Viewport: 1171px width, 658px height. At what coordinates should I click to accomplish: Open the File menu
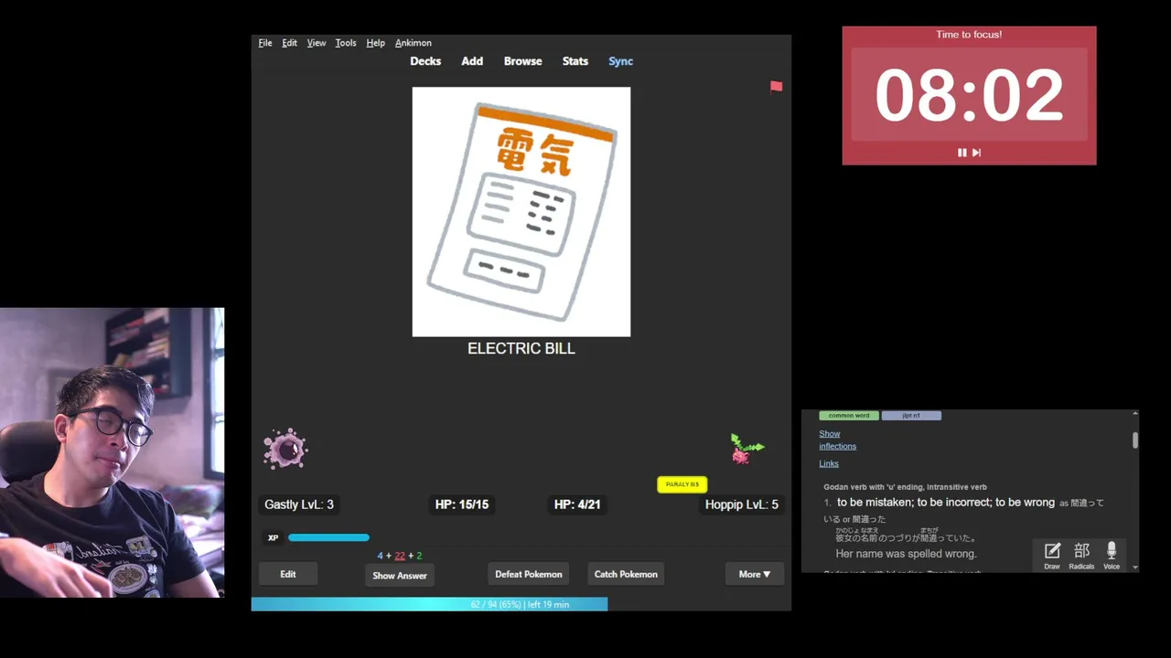(265, 43)
